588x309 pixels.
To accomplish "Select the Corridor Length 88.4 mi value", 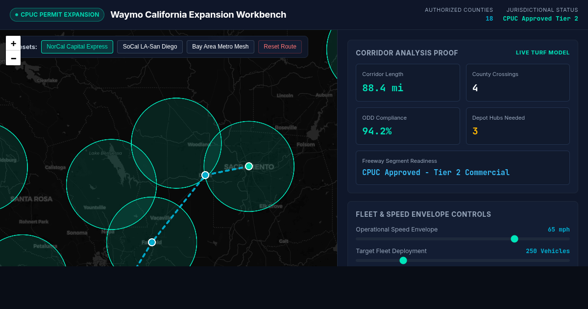I will 383,88.
